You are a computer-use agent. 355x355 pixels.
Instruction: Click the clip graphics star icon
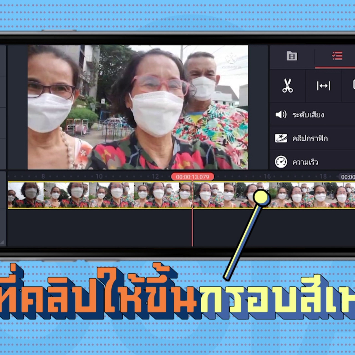tap(281, 138)
